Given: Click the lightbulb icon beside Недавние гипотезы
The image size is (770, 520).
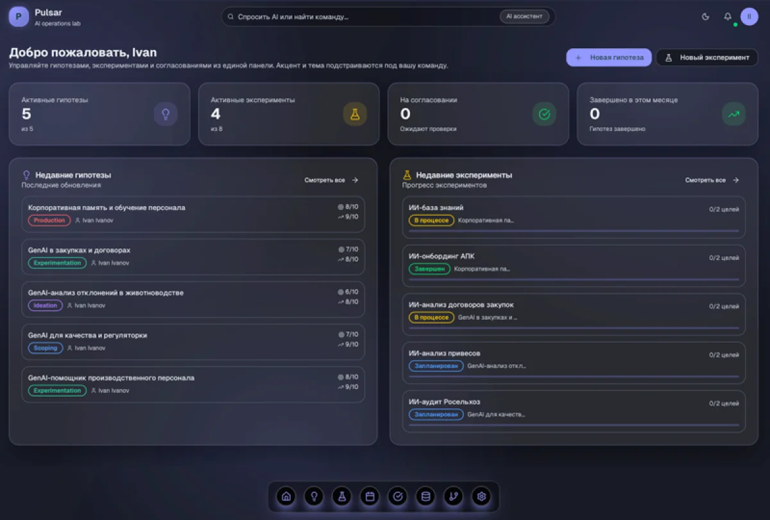Looking at the screenshot, I should (x=26, y=175).
